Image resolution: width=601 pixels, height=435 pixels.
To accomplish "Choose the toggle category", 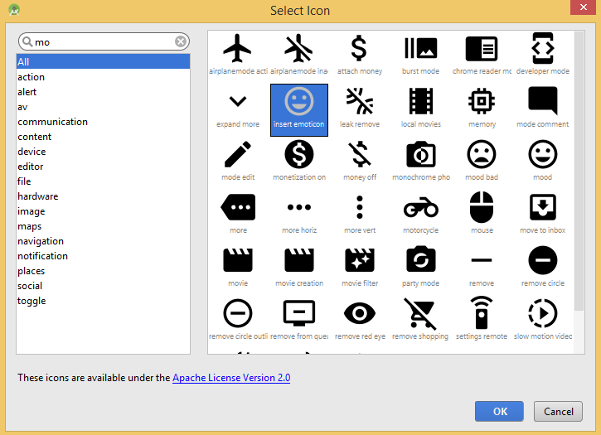I will pyautogui.click(x=103, y=301).
